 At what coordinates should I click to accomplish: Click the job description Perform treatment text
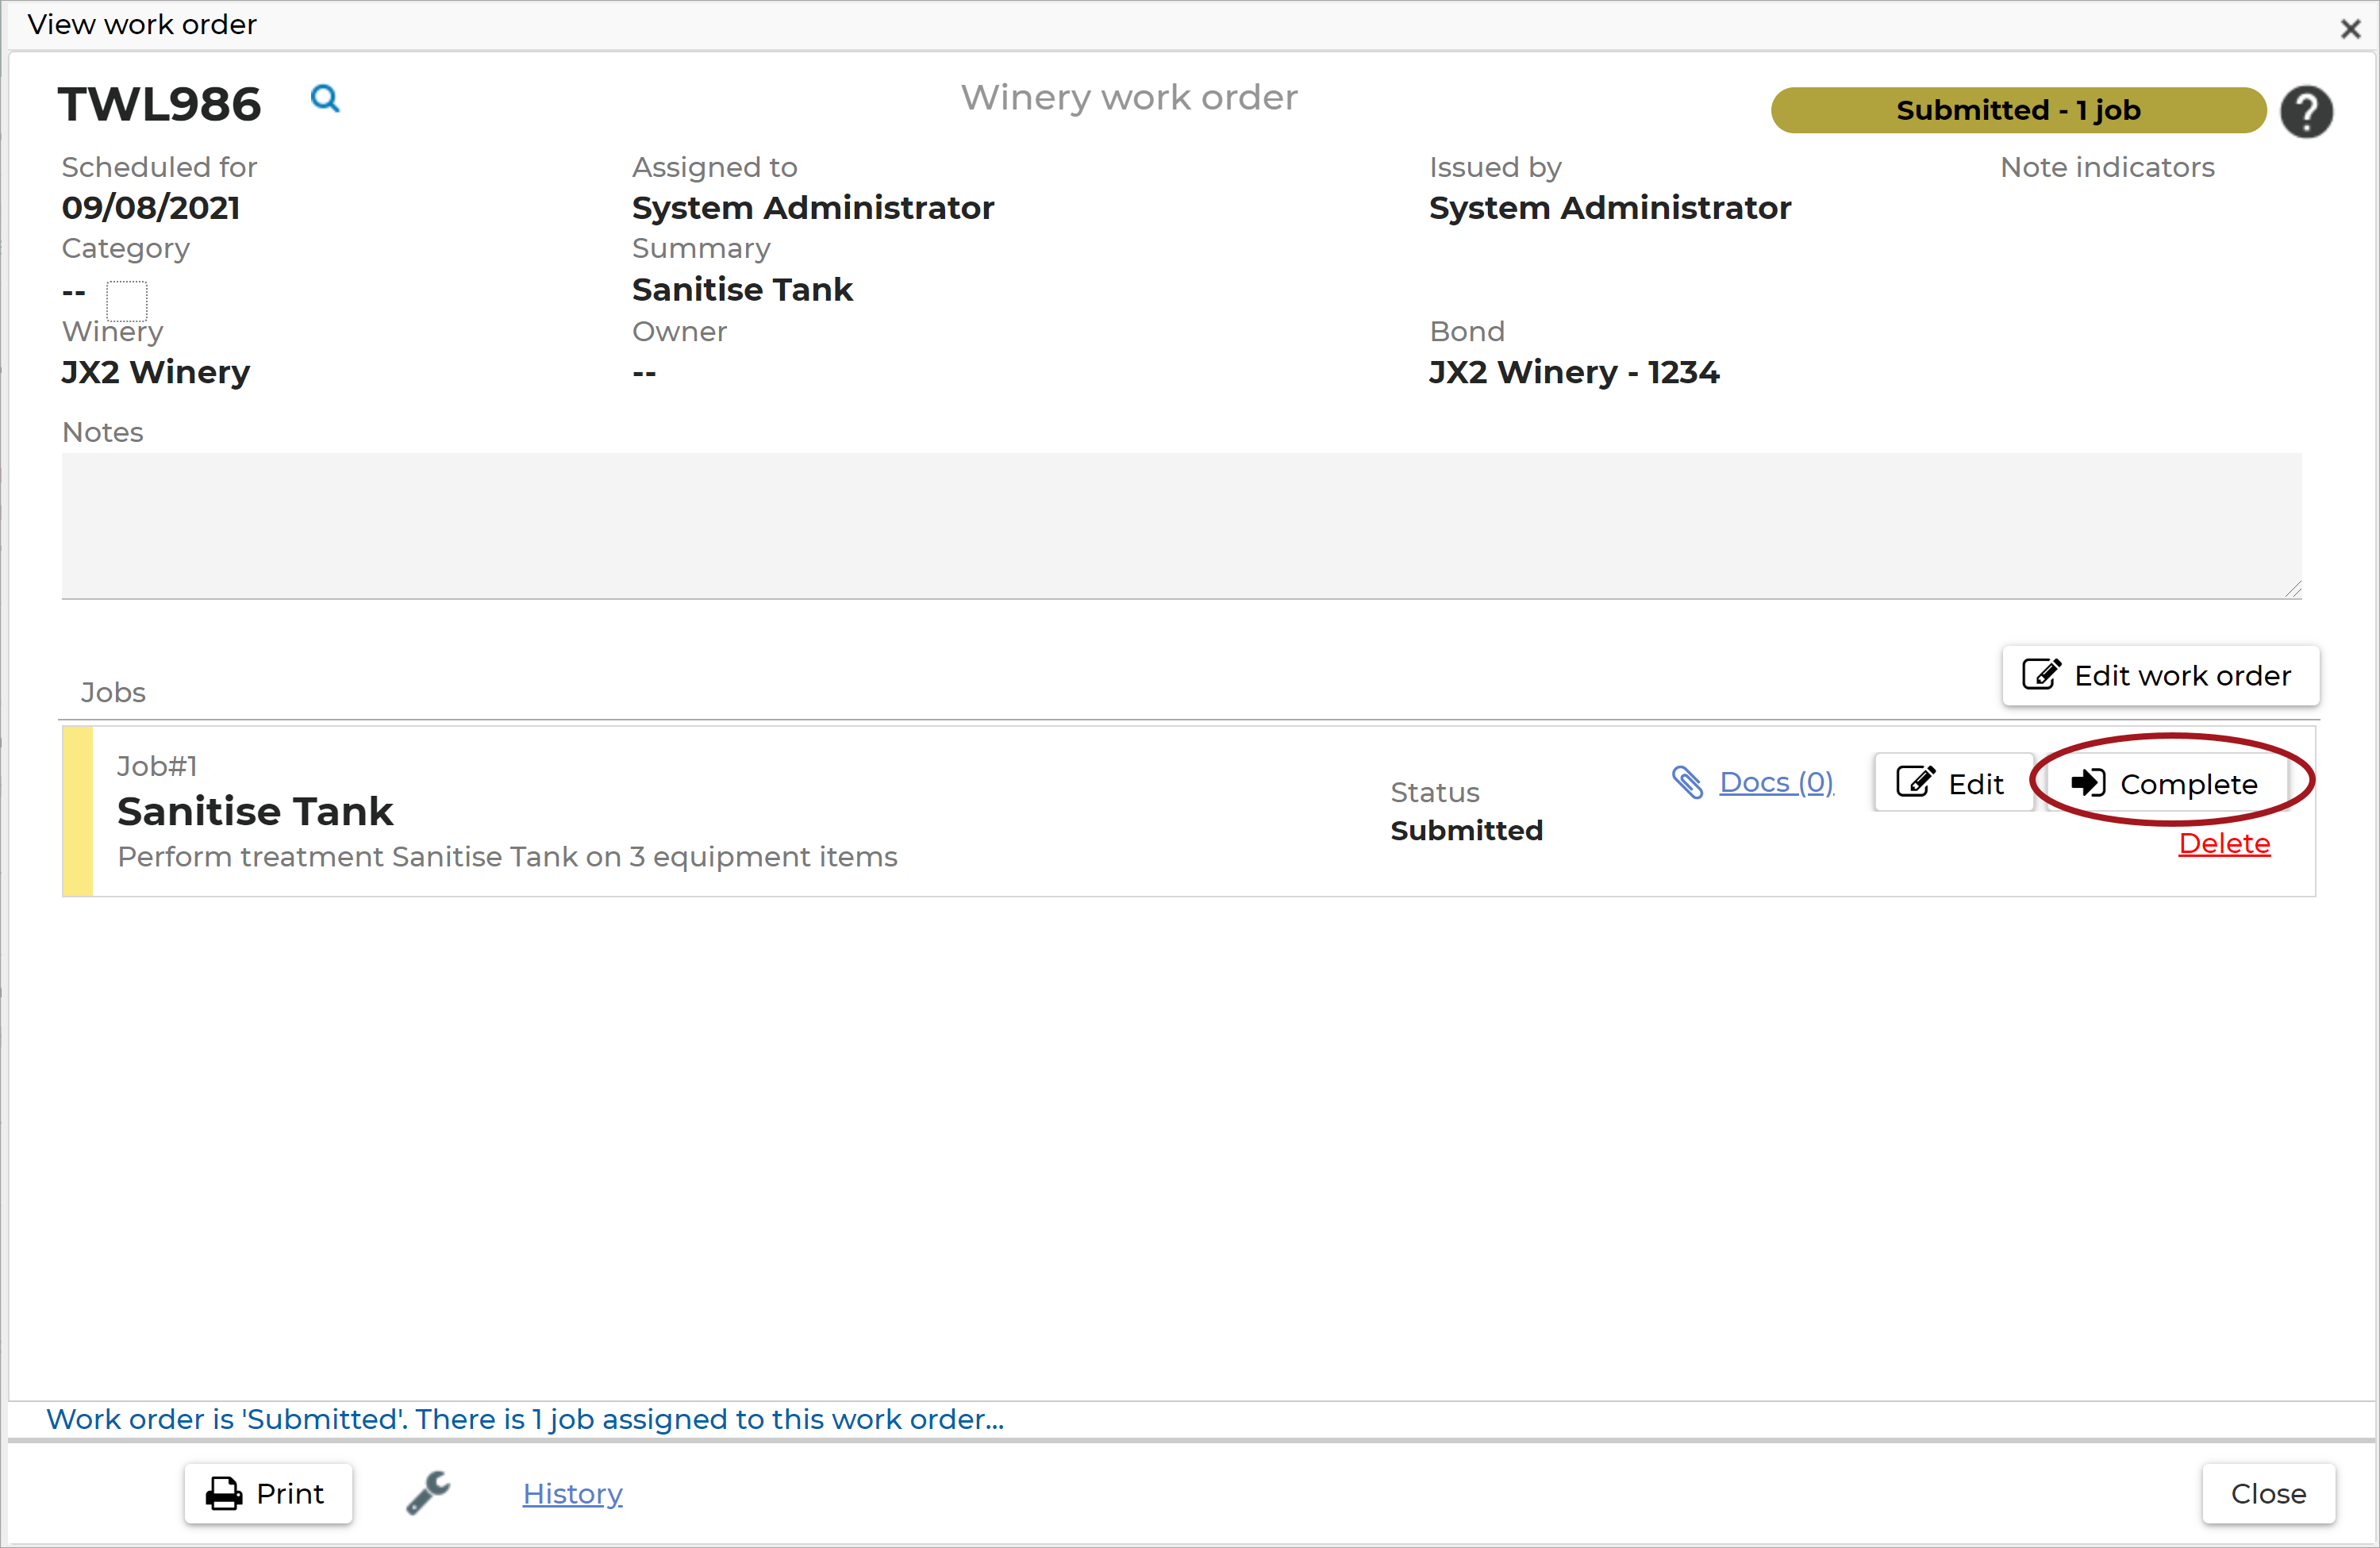508,857
